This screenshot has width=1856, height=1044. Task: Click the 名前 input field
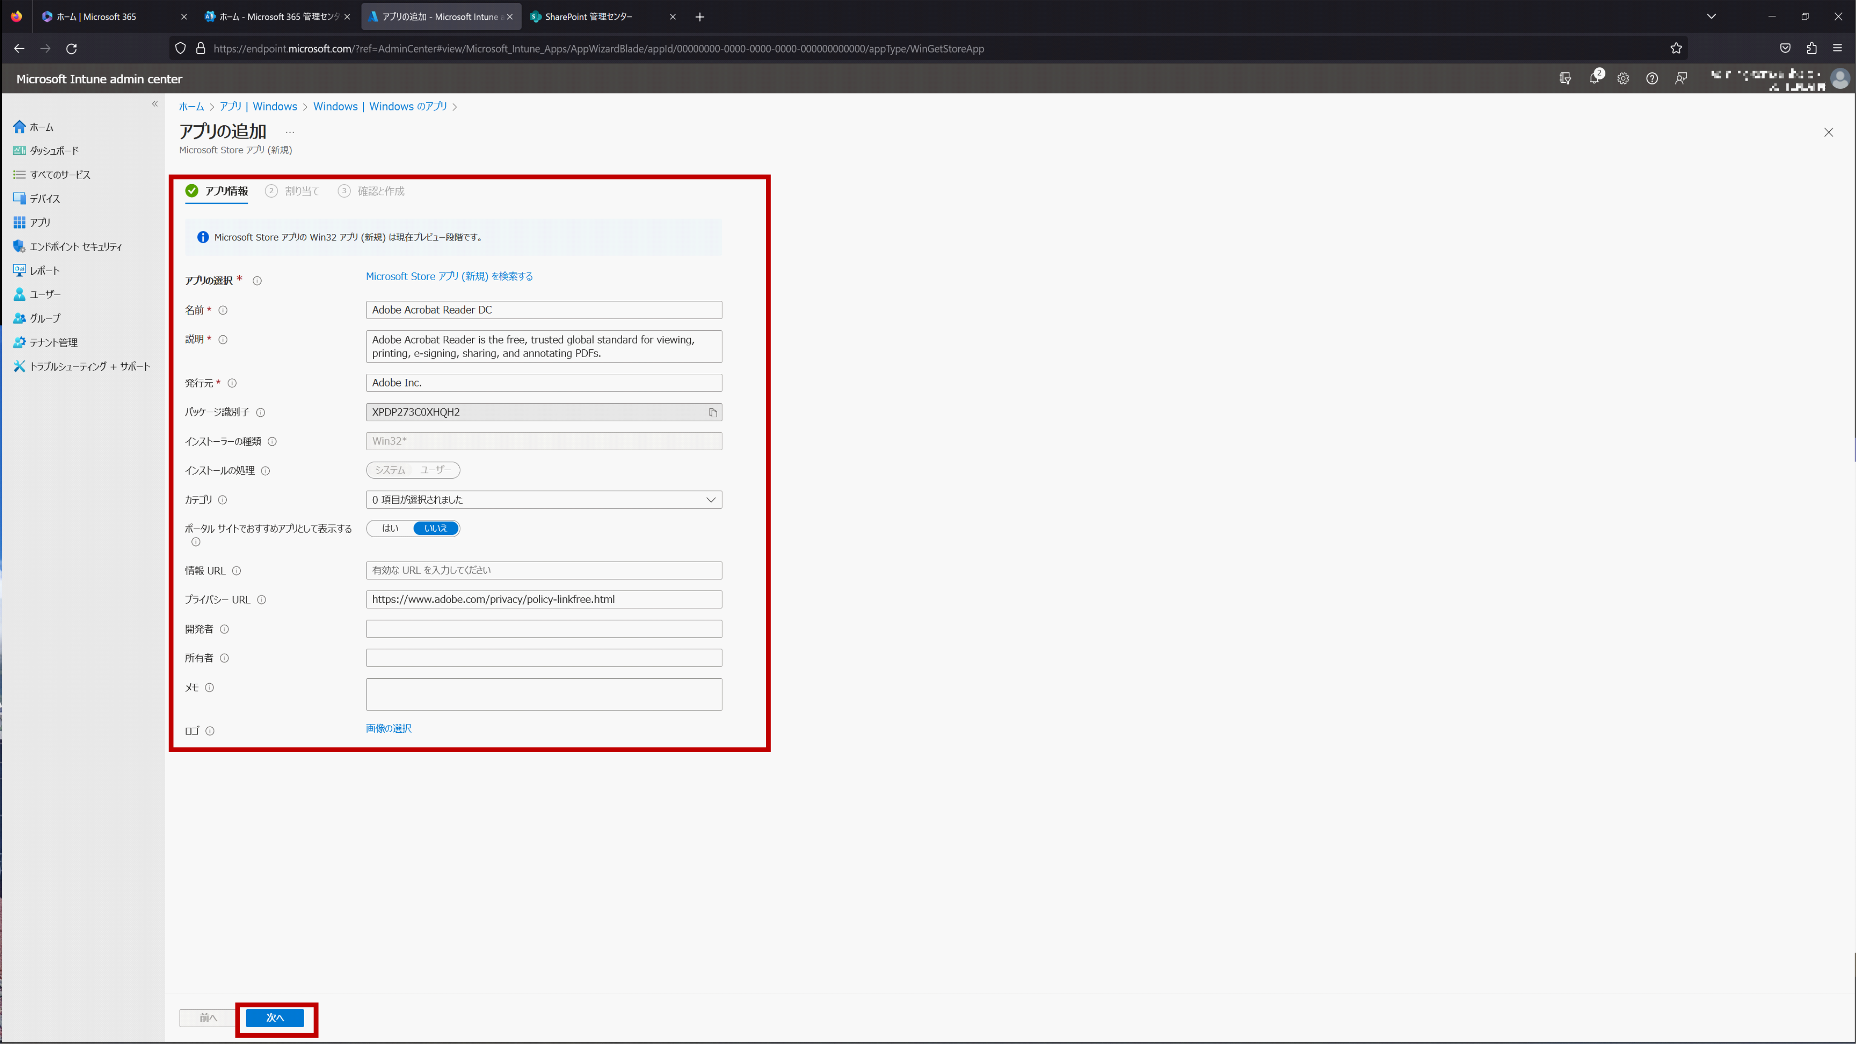544,310
